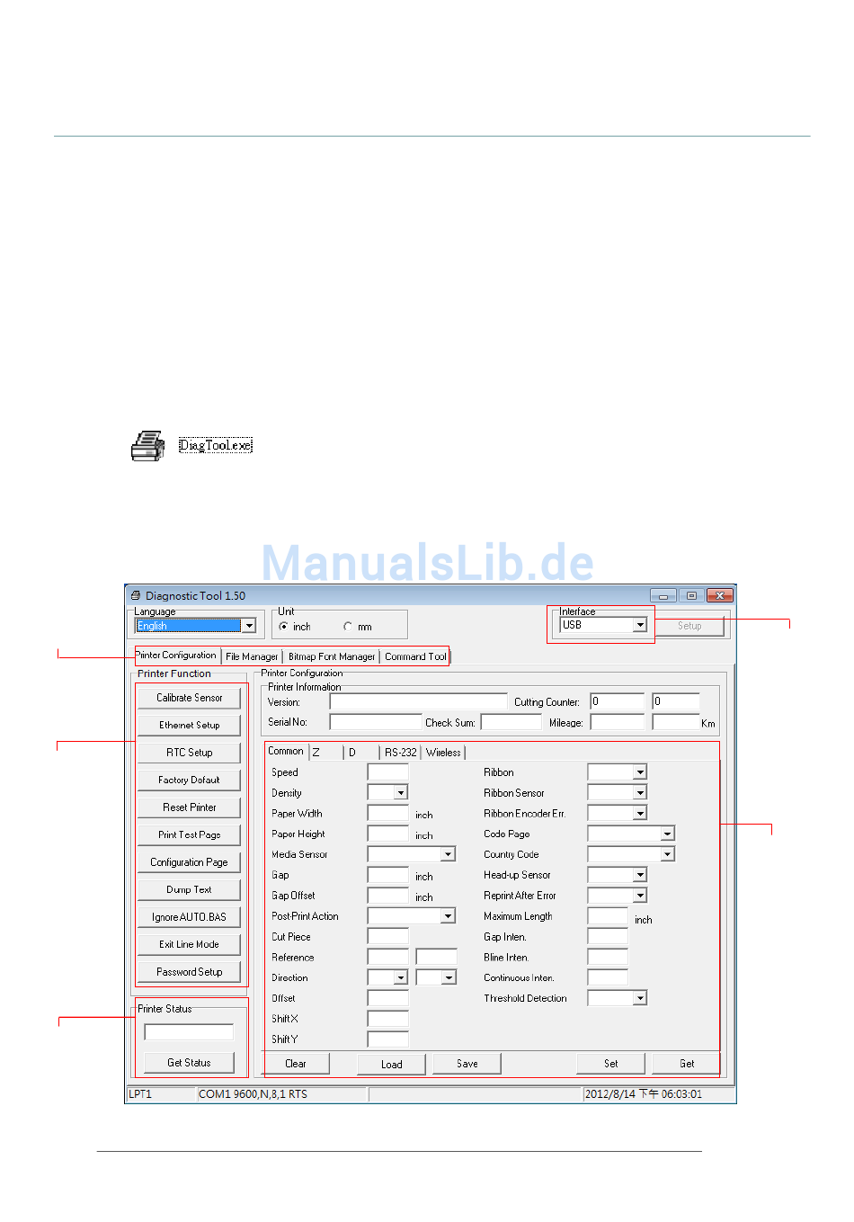This screenshot has height=1222, width=854.
Task: Switch to the RS-232 tab
Action: click(401, 753)
